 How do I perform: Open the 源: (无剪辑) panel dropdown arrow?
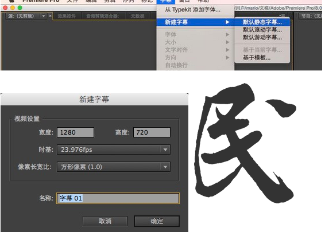pyautogui.click(x=44, y=16)
